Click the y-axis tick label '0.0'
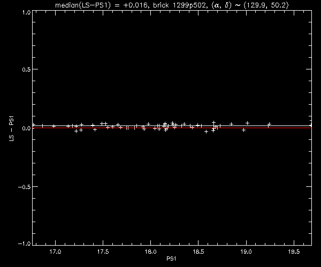The width and height of the screenshot is (321, 267). [26, 128]
